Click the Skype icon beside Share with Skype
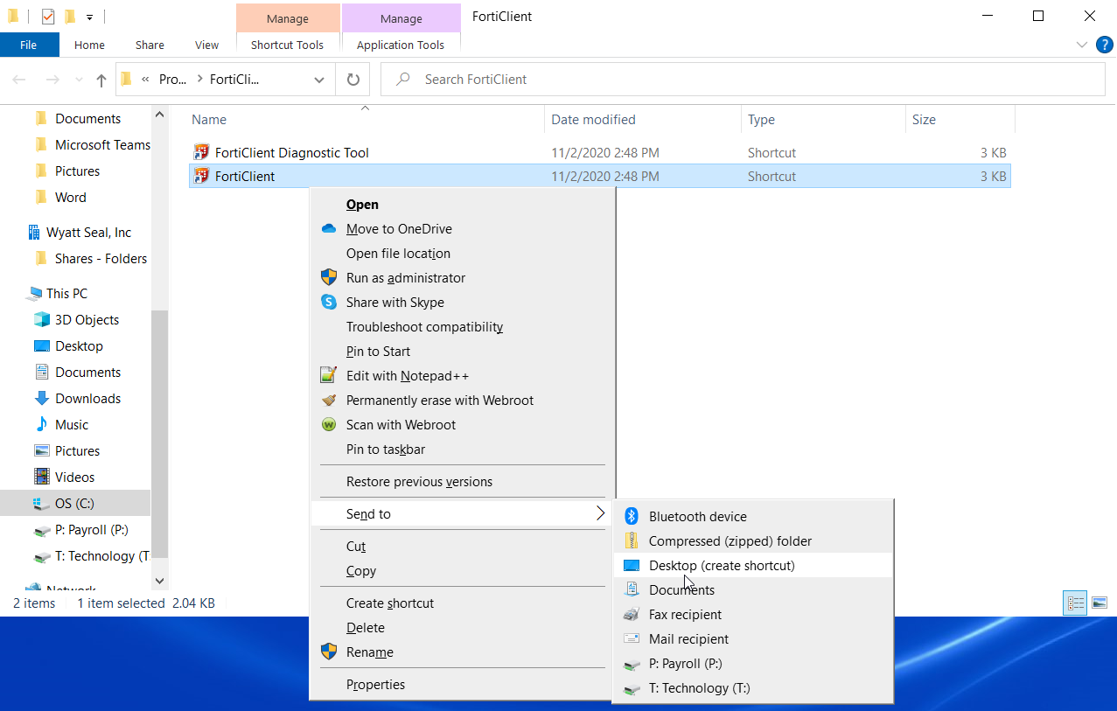The height and width of the screenshot is (711, 1117). tap(329, 303)
